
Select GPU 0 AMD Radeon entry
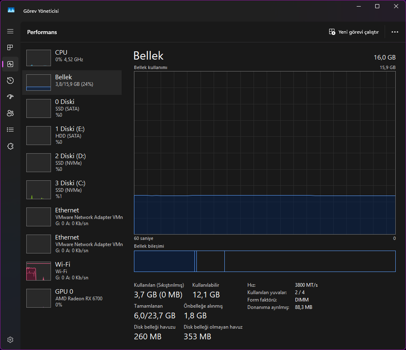72,298
